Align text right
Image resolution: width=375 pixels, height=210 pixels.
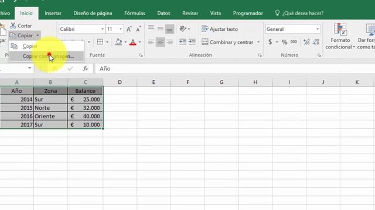coord(169,42)
